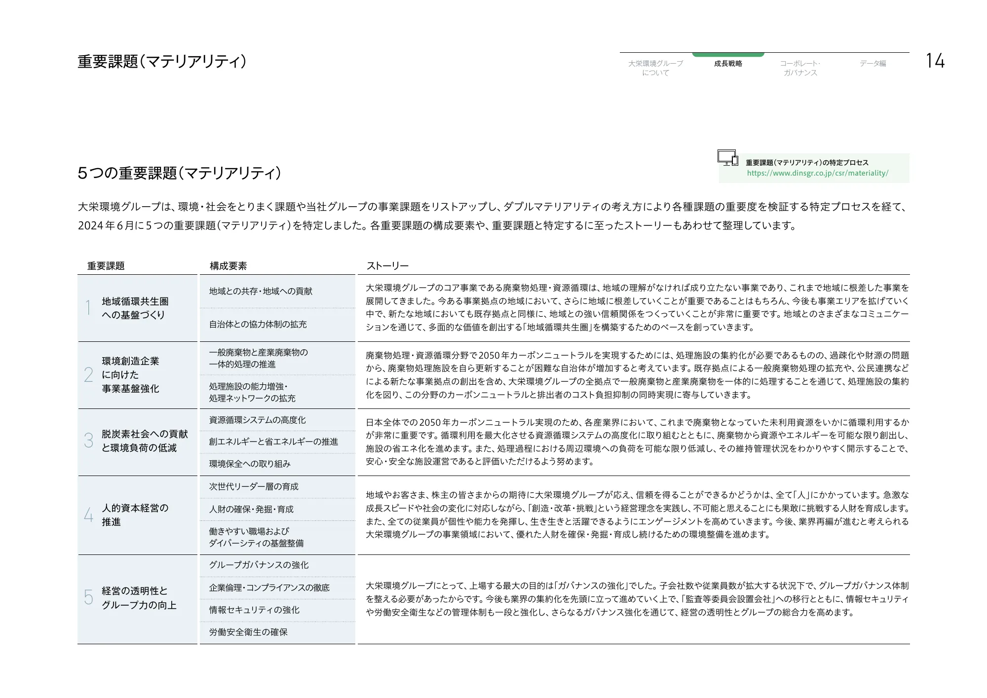Switch to the 大栄環境グループについて tab

click(x=655, y=68)
